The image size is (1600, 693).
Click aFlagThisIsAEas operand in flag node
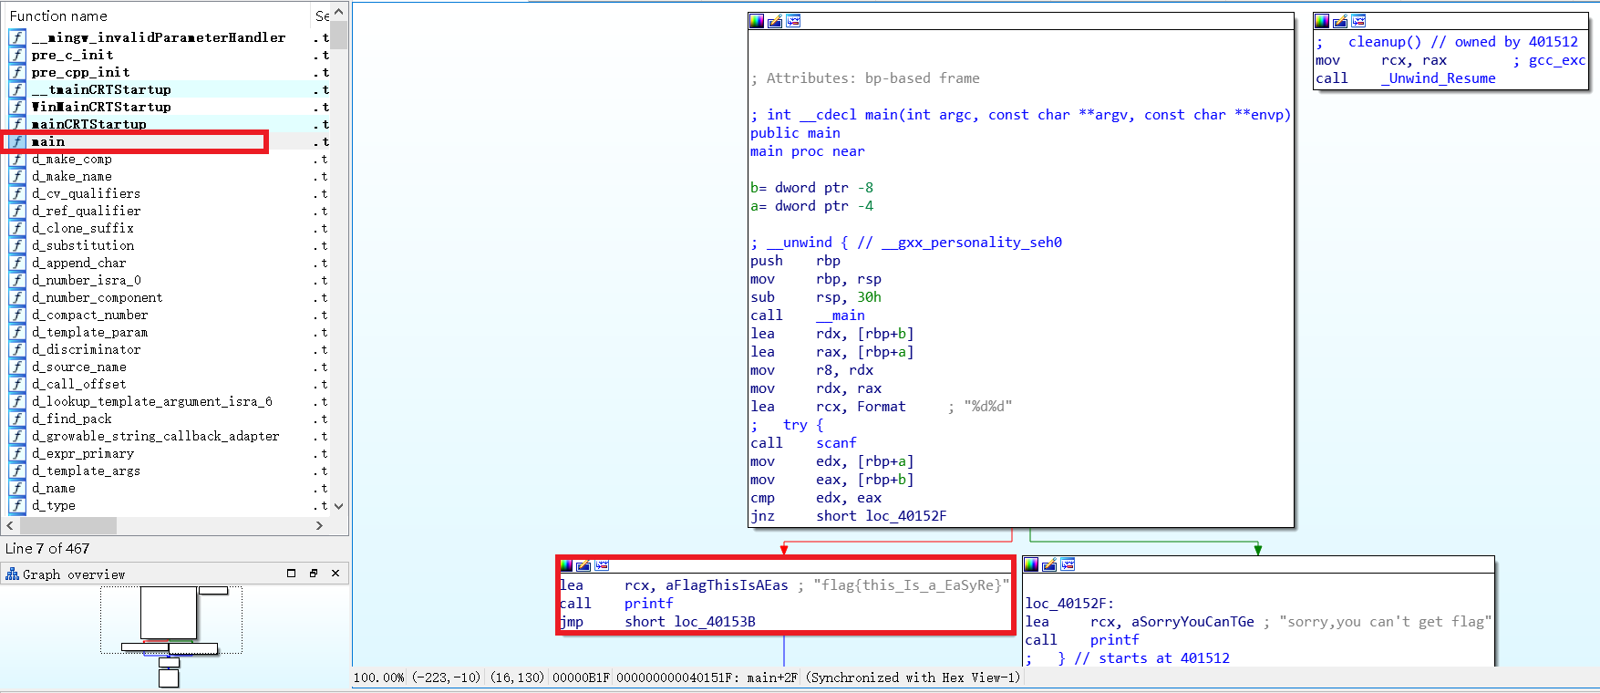point(727,585)
